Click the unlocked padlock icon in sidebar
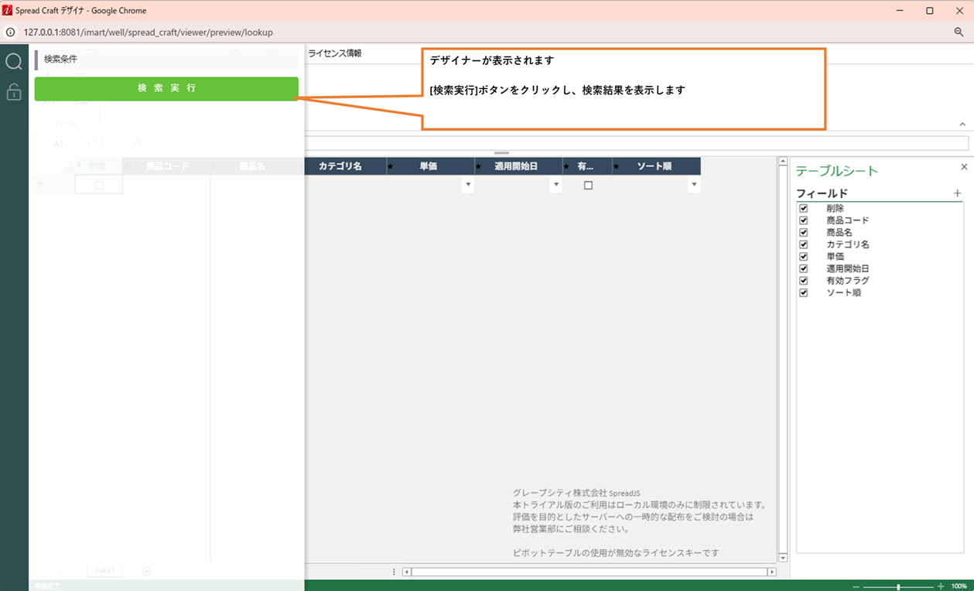Screen dimensions: 974x591 click(14, 92)
